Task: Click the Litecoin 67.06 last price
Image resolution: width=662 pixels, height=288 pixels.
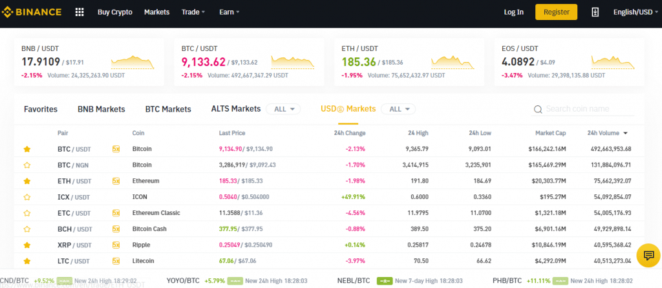Action: tap(226, 261)
